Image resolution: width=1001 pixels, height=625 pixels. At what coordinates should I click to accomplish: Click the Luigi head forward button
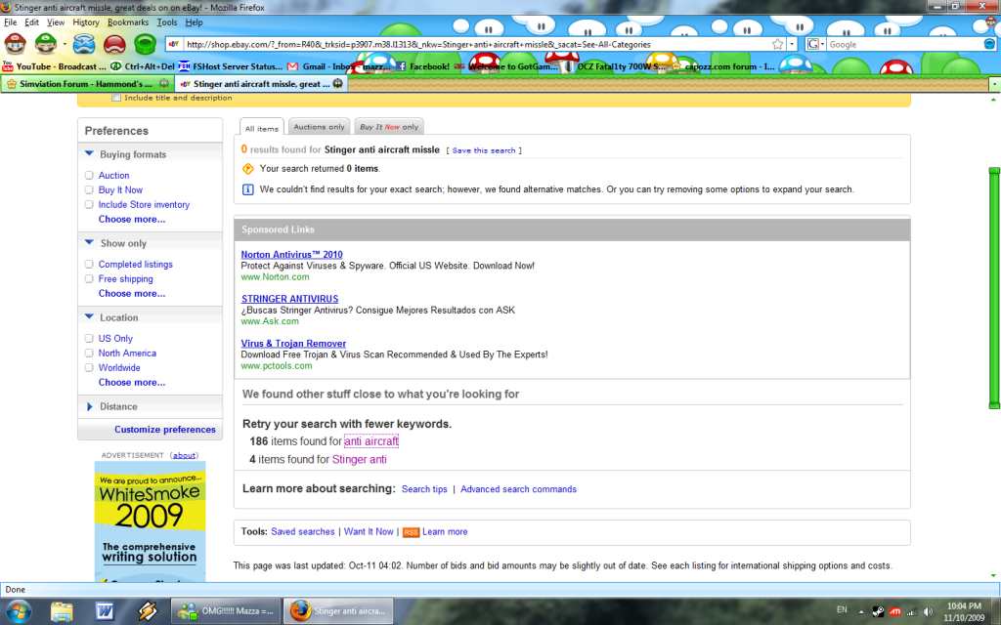tap(46, 43)
